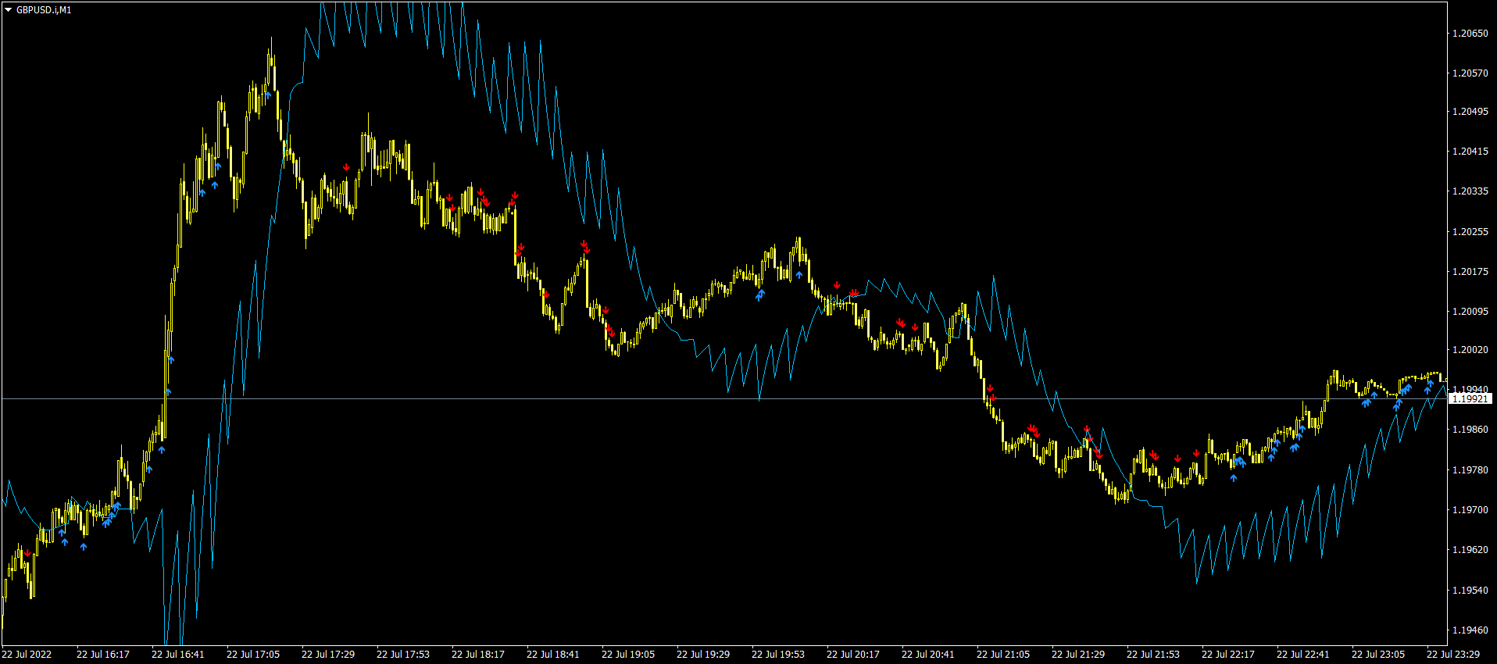This screenshot has width=1497, height=664.
Task: Click the 22 Jul 22:41 time label
Action: click(x=1303, y=655)
